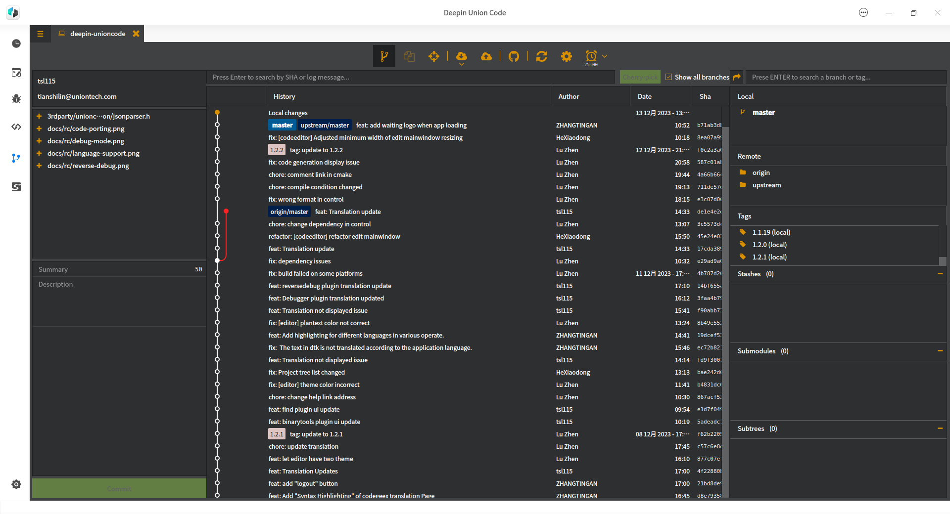Open the hamburger menu left of repository tab
950x514 pixels.
coord(40,34)
